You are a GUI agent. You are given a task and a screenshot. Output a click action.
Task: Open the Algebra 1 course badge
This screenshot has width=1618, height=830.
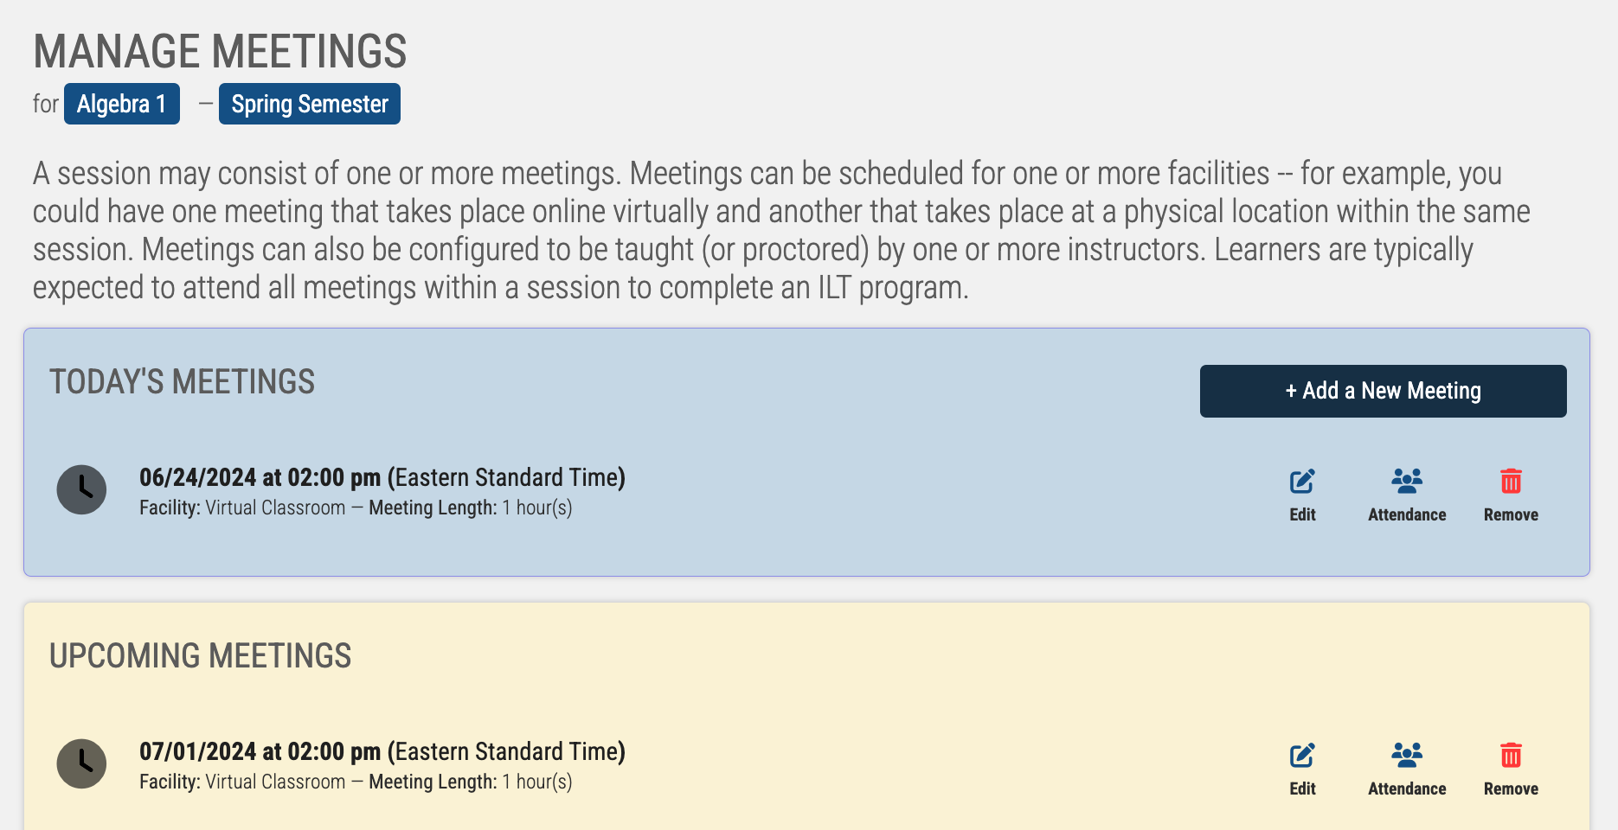[122, 104]
